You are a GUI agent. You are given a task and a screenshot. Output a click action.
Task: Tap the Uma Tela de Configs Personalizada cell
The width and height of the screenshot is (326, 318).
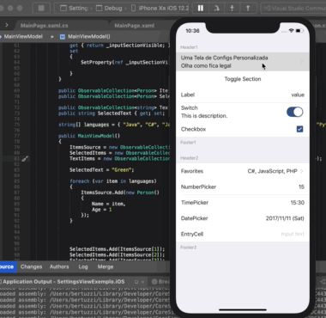tap(243, 62)
